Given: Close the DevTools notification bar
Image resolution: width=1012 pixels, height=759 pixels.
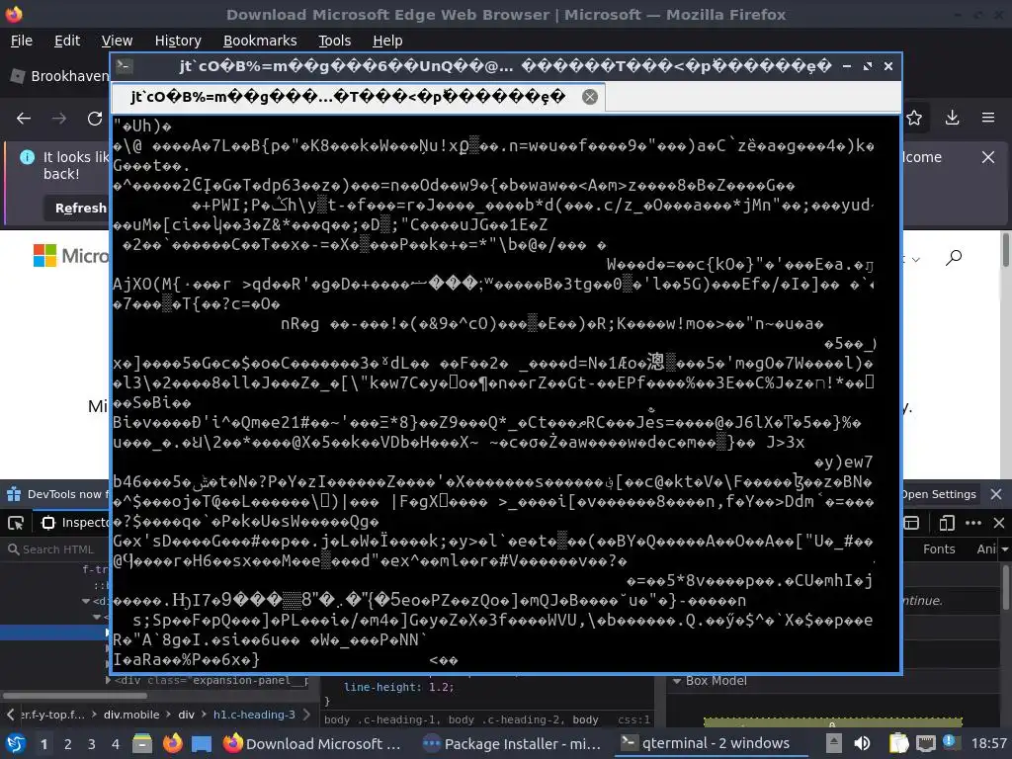Looking at the screenshot, I should click(996, 494).
